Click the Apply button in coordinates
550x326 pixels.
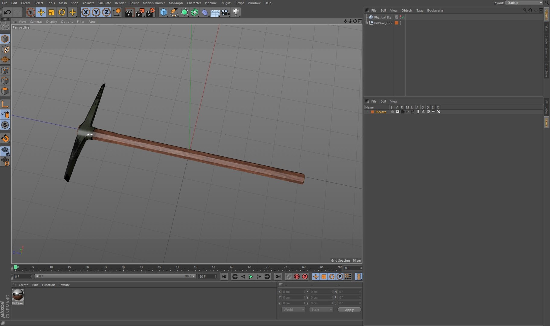349,310
